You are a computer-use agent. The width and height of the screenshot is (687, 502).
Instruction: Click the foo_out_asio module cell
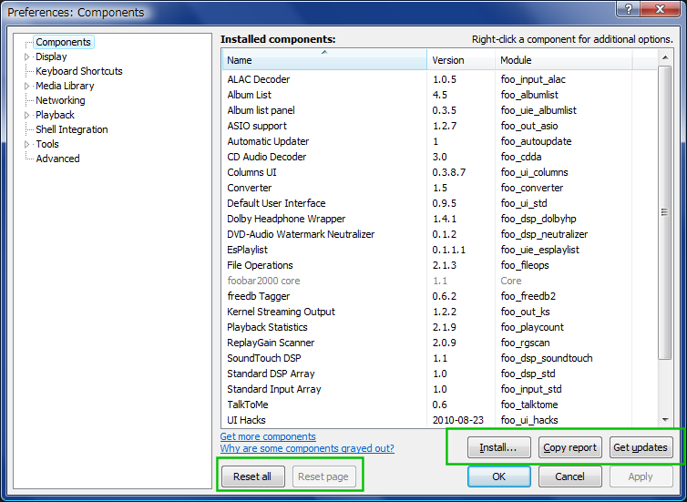(529, 126)
